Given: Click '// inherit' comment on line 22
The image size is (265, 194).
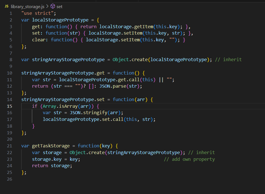Looking at the screenshot, I should click(x=202, y=153).
